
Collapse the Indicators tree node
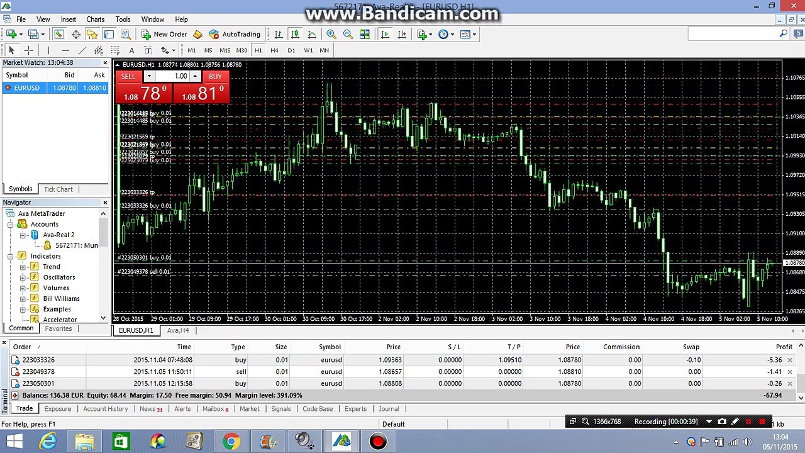coord(11,256)
